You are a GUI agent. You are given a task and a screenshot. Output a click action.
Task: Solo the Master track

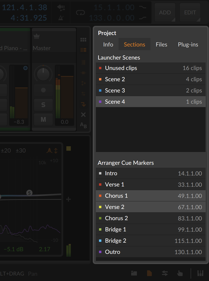point(43,105)
